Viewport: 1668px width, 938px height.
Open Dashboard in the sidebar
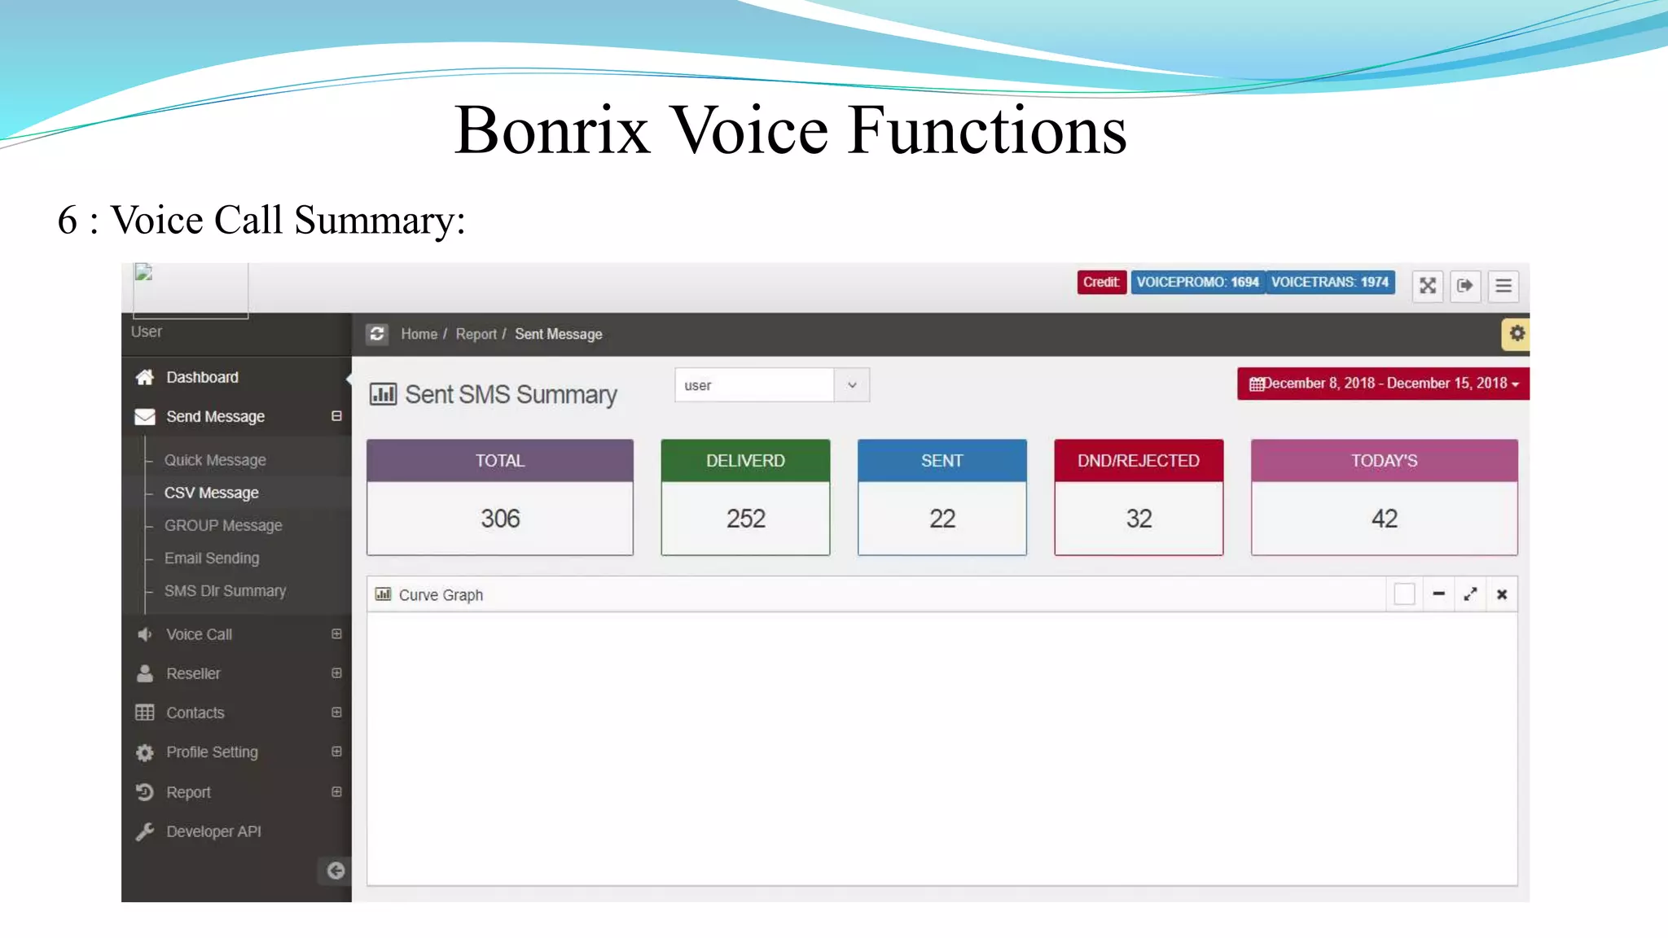pyautogui.click(x=202, y=377)
